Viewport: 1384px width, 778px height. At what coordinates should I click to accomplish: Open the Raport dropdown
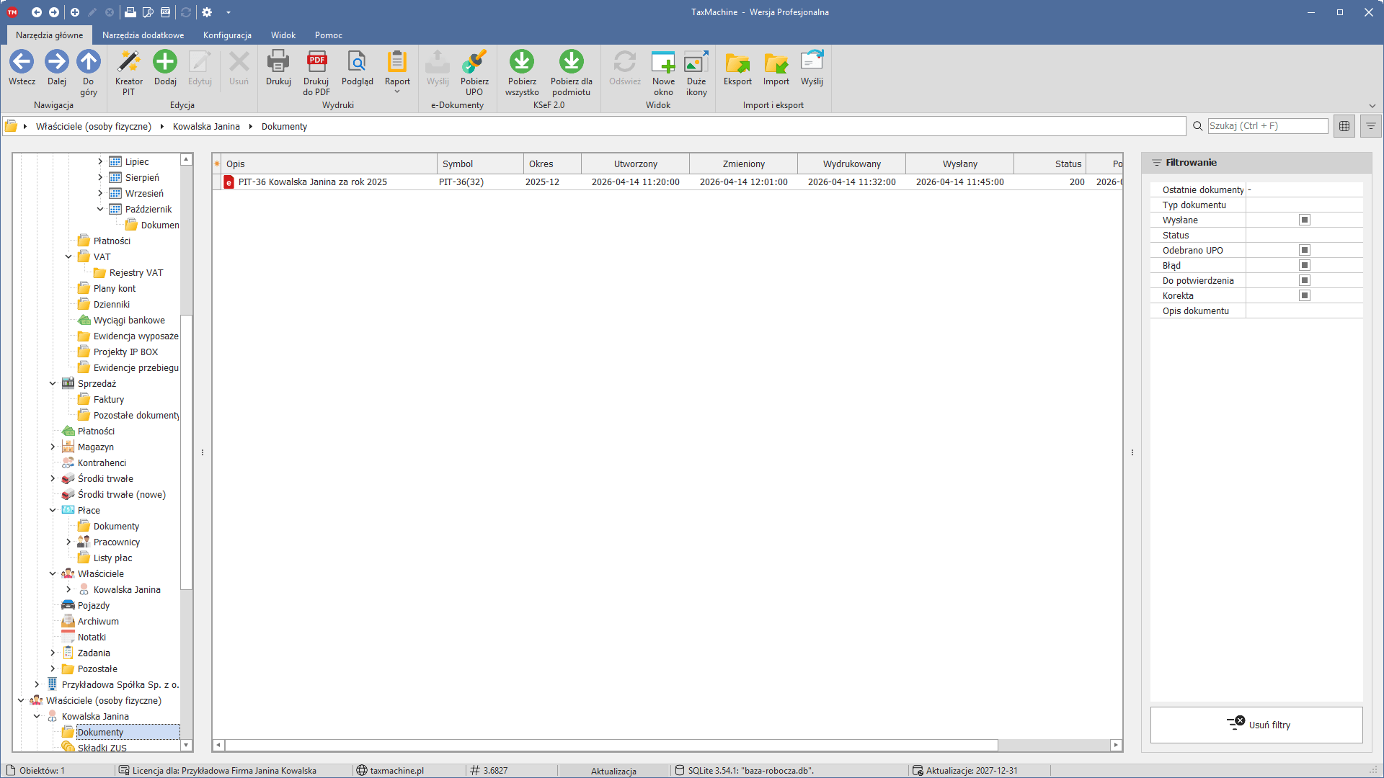click(x=397, y=72)
